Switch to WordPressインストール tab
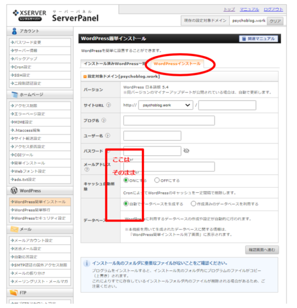The height and width of the screenshot is (308, 297). point(177,64)
